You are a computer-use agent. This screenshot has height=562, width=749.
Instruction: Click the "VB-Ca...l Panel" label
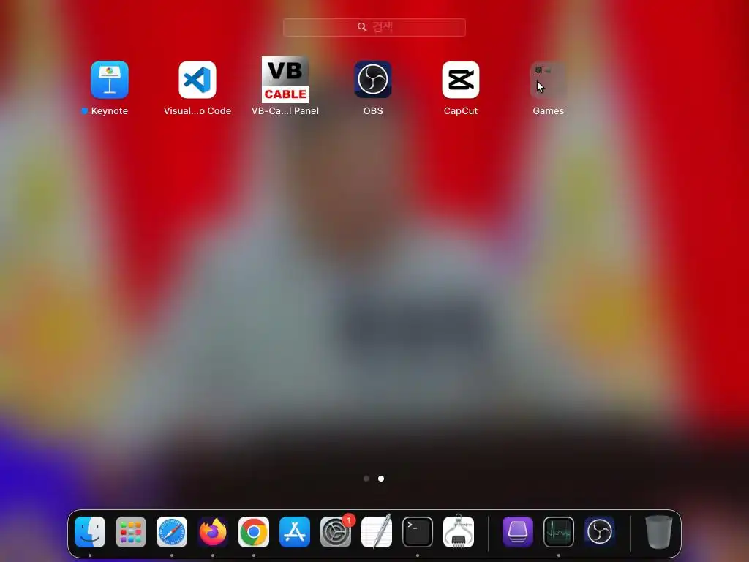pyautogui.click(x=285, y=111)
